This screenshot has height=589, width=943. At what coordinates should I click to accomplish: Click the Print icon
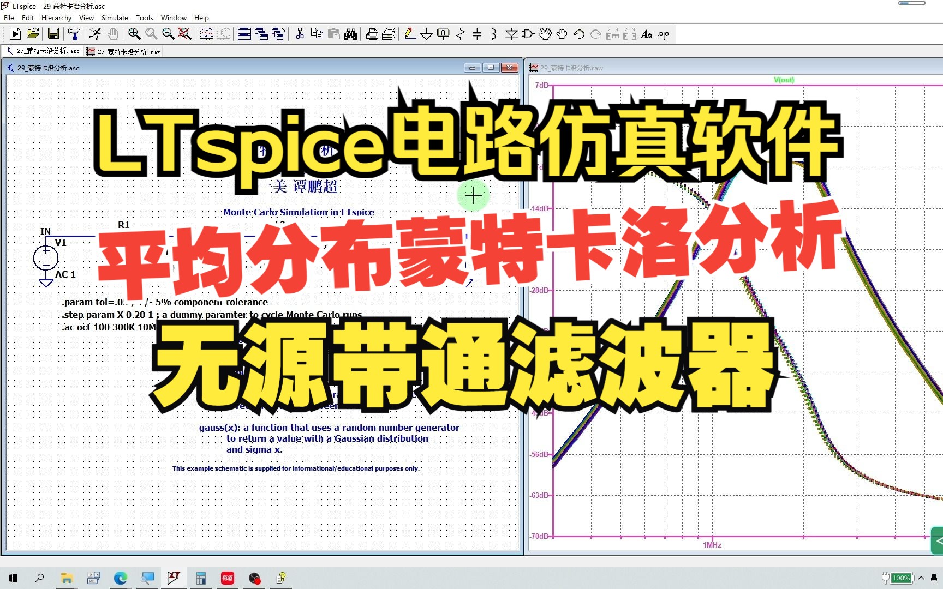point(372,34)
